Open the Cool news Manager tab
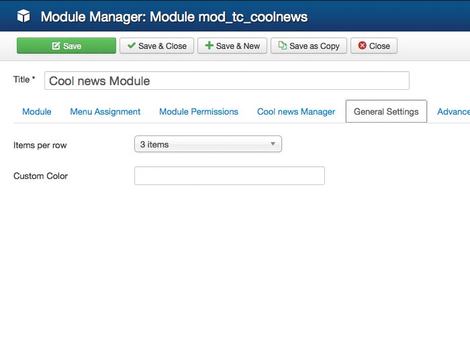 pyautogui.click(x=296, y=111)
